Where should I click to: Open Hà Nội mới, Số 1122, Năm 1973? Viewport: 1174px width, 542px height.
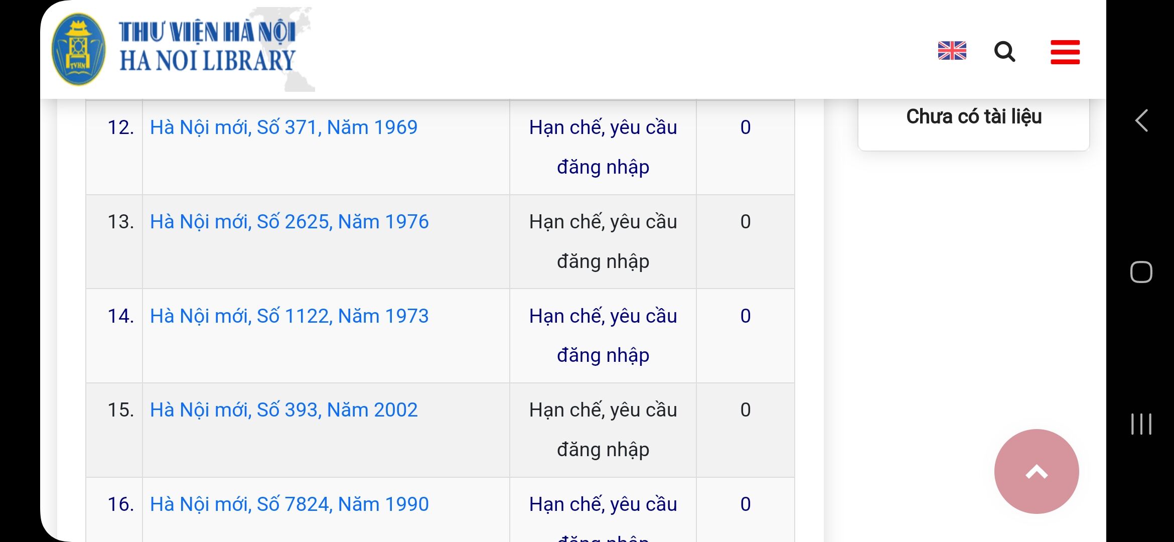pyautogui.click(x=289, y=316)
